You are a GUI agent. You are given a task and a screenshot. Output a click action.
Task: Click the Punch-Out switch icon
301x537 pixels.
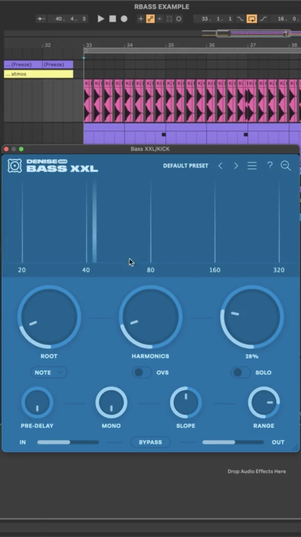point(263,19)
